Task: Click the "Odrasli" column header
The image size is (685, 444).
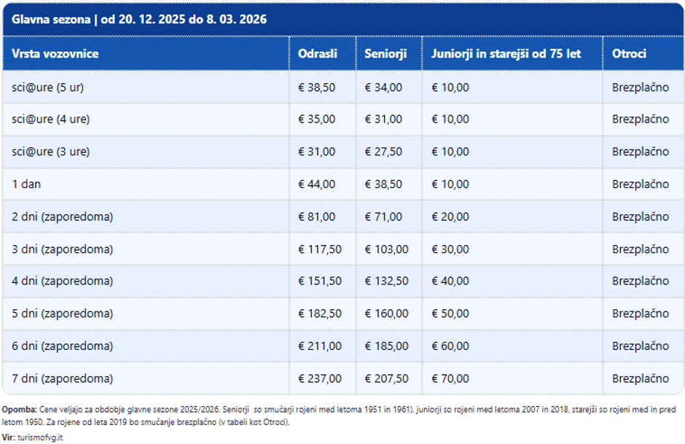Action: pos(317,54)
